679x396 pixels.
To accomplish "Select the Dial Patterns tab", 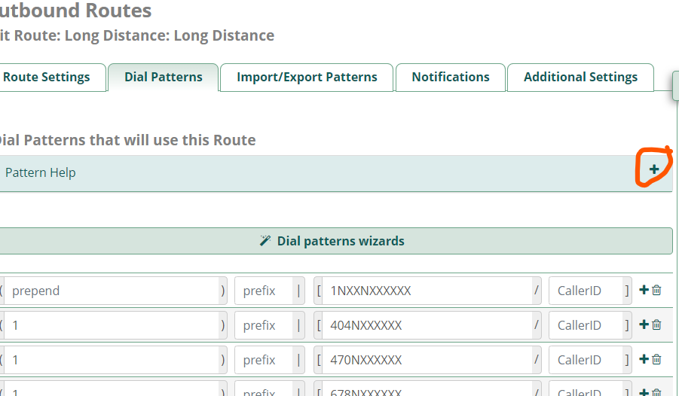I will tap(164, 77).
